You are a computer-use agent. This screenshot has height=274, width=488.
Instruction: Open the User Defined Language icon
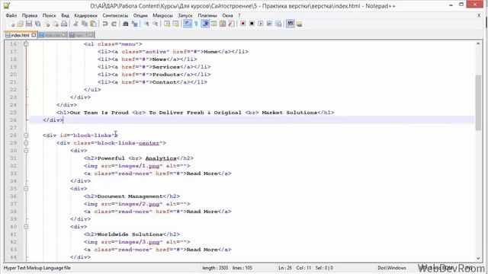[213, 24]
